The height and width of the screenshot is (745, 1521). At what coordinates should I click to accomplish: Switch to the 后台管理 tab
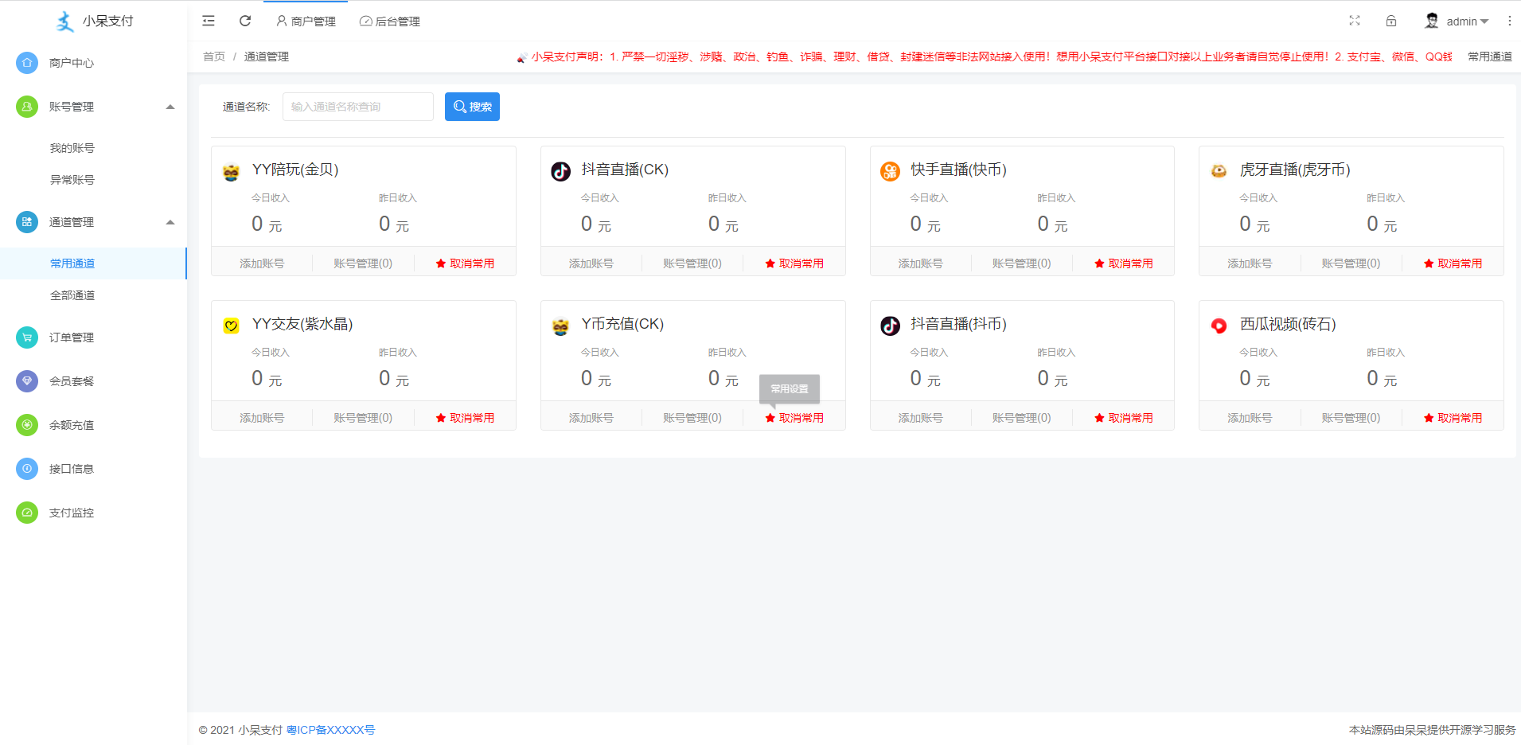tap(389, 21)
